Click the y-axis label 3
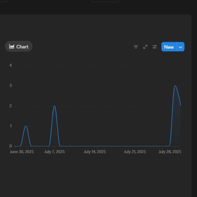The height and width of the screenshot is (197, 197). click(x=10, y=86)
